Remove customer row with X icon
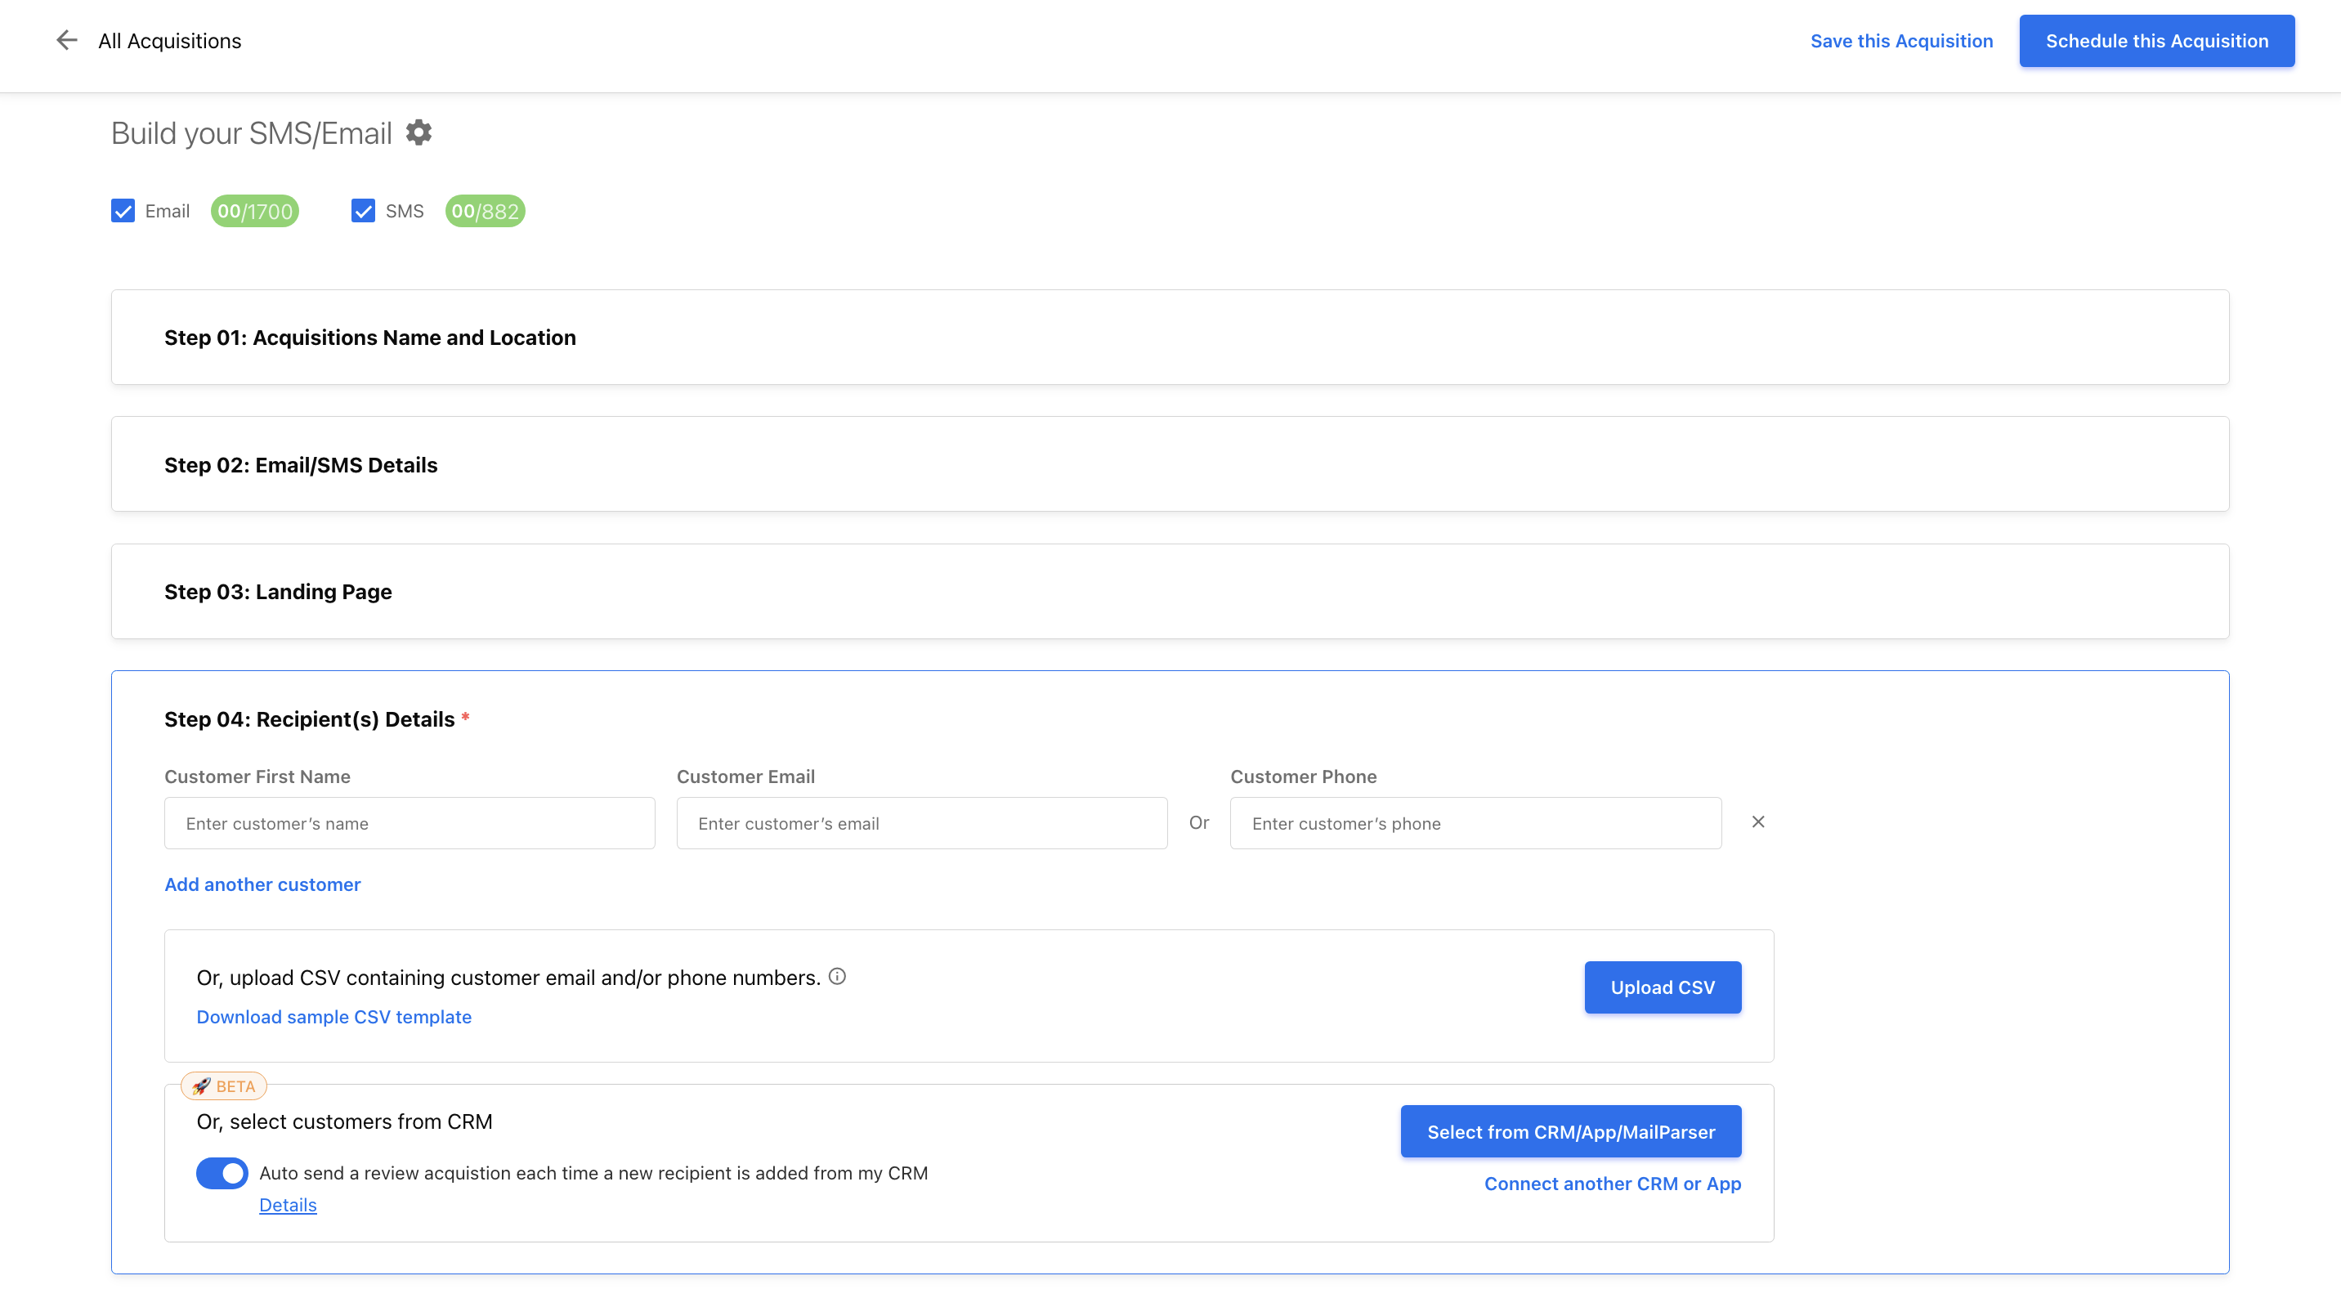 pos(1757,821)
